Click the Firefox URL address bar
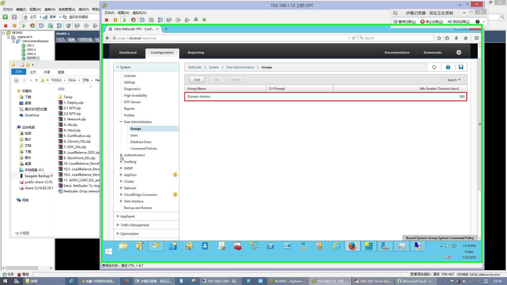This screenshot has width=507, height=285. click(232, 38)
